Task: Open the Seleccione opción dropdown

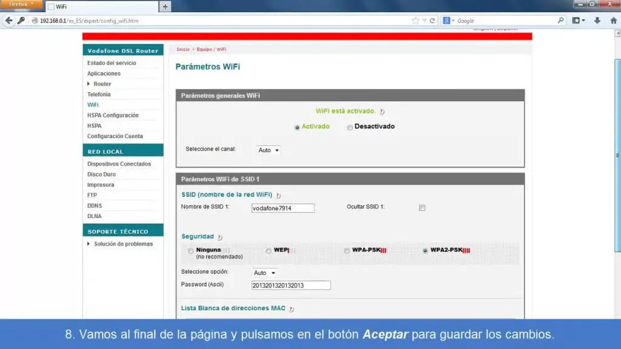Action: (x=264, y=273)
